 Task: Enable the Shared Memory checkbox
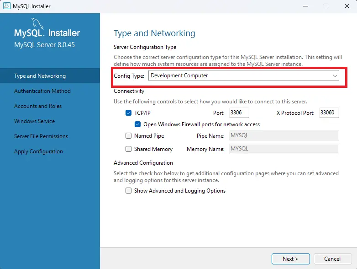[x=128, y=149]
